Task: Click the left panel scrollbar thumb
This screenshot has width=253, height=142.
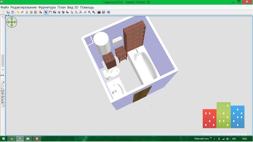Action: pyautogui.click(x=3, y=61)
